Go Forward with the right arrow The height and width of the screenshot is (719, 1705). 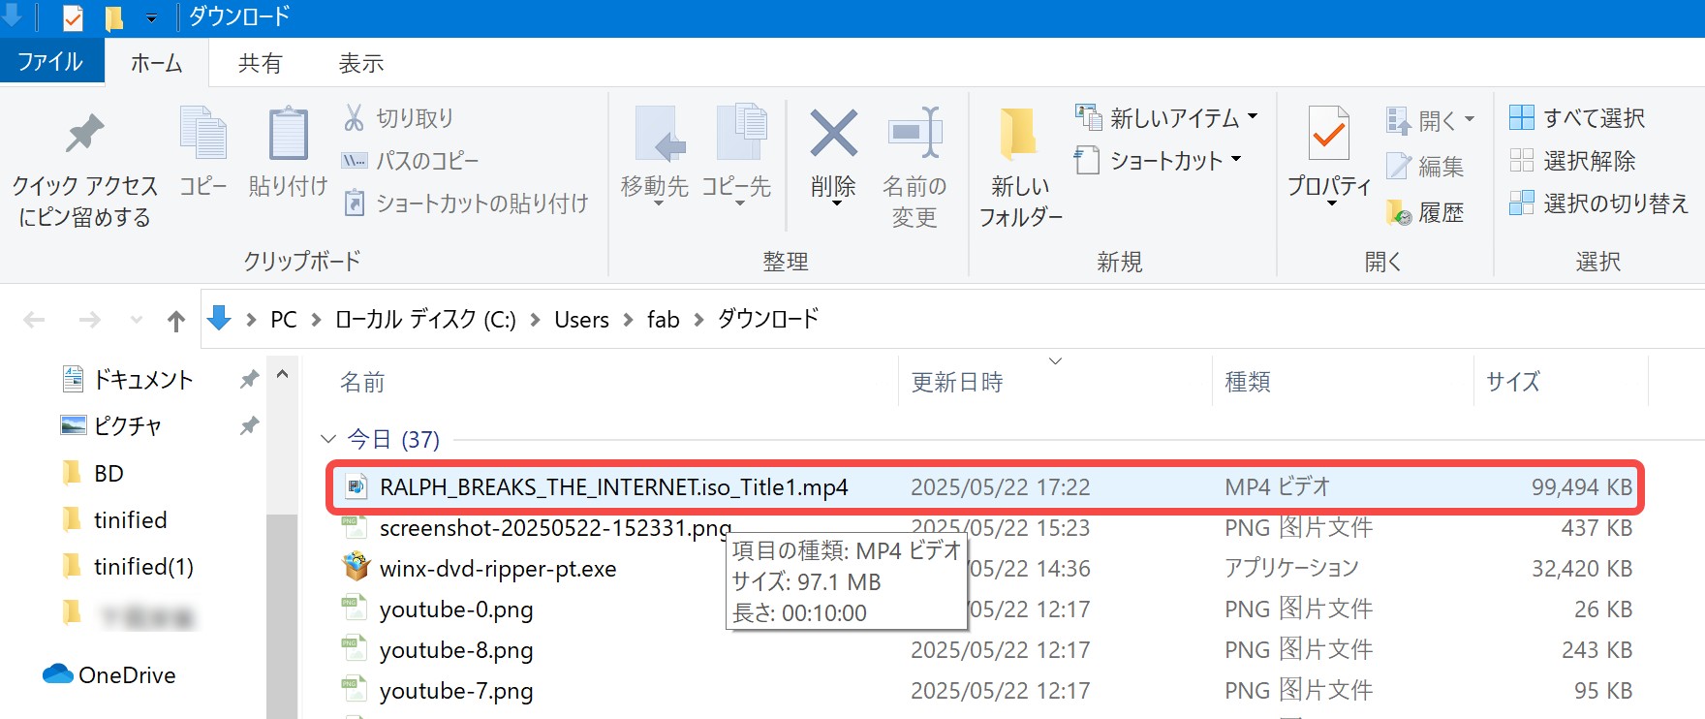[89, 320]
